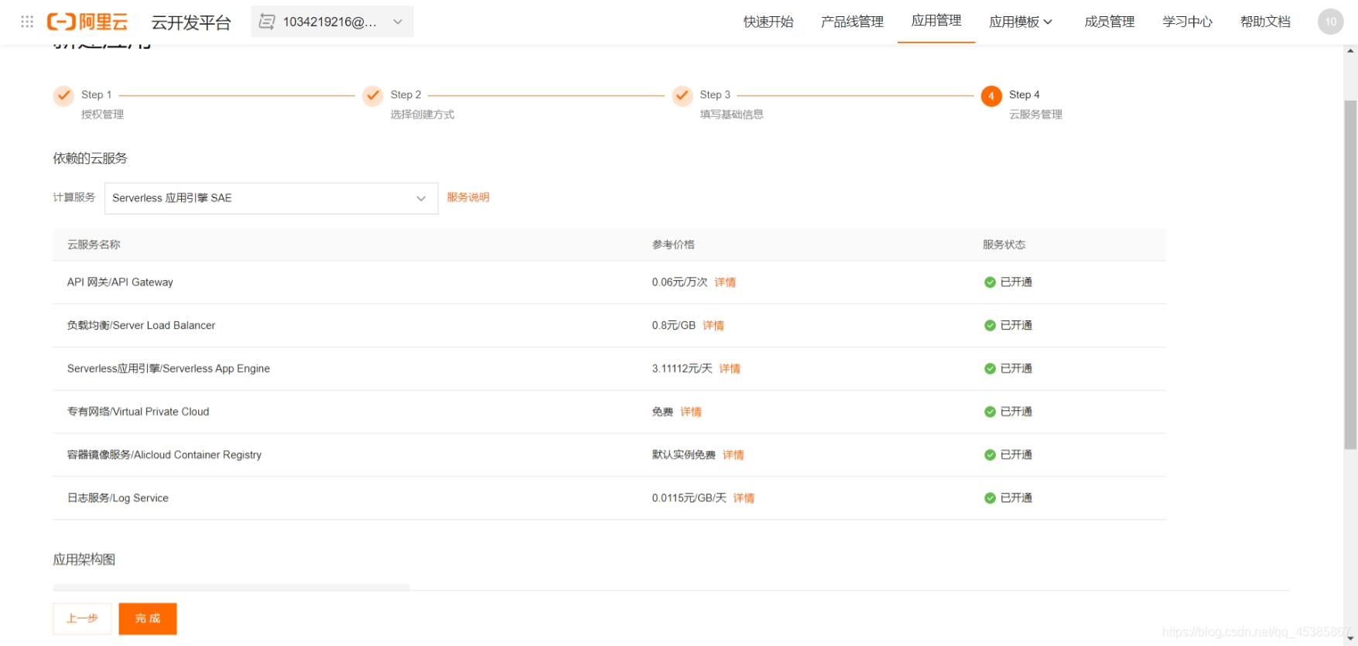Click the scrollbar down arrow
The image size is (1358, 646).
1351,638
